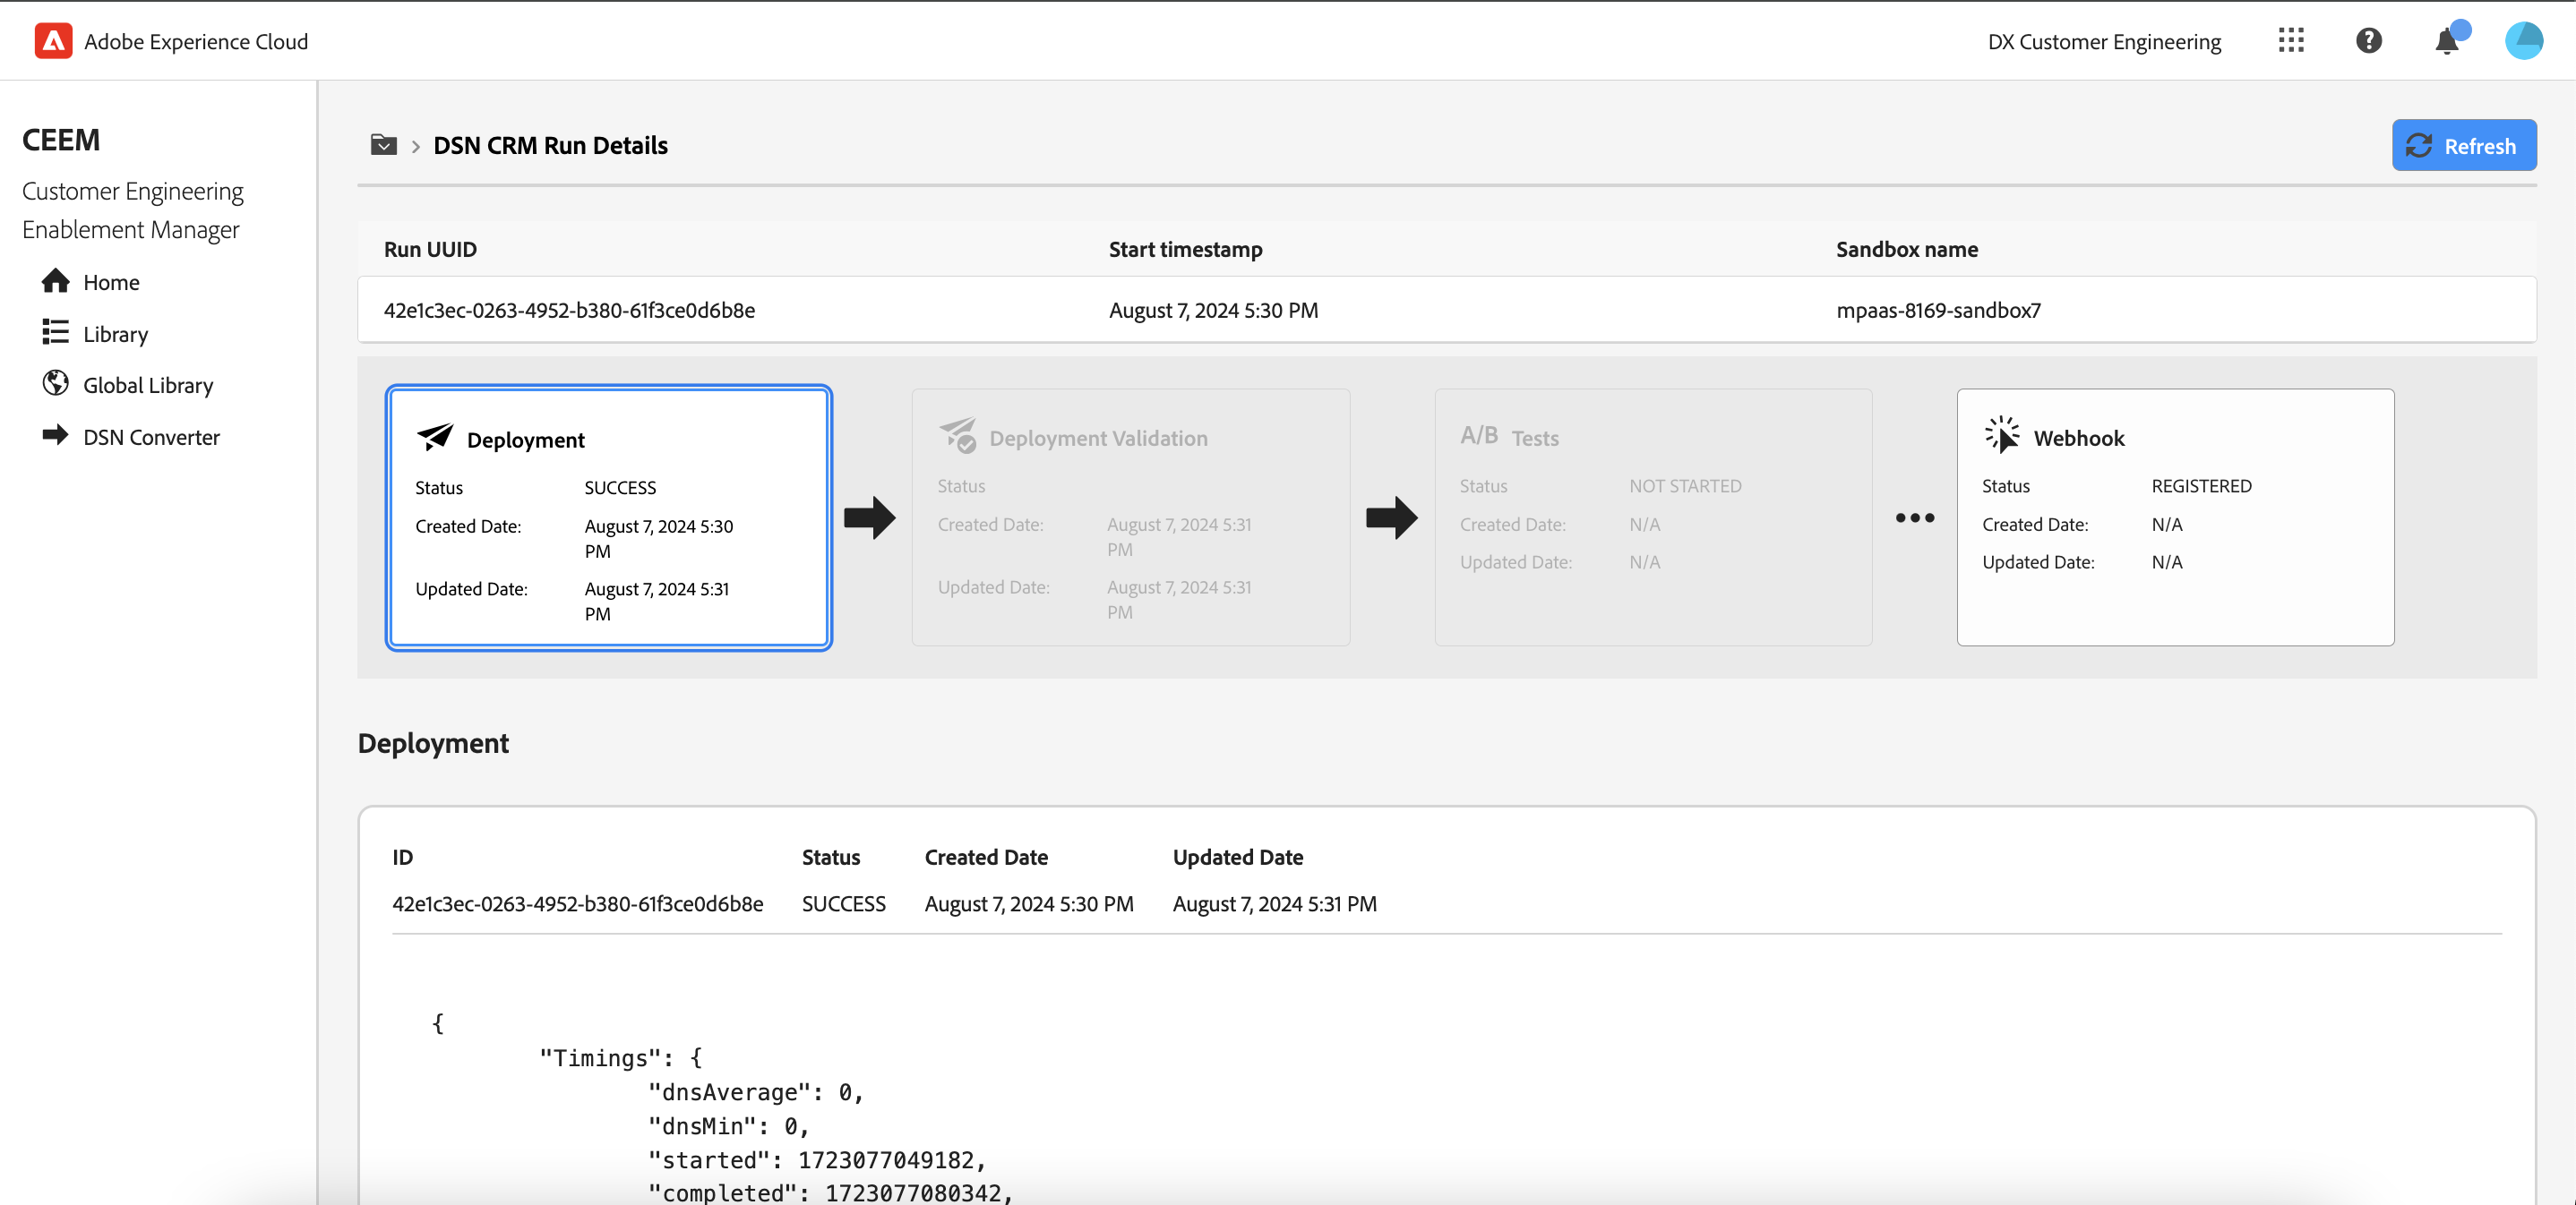
Task: Select the A/B Tests stage card
Action: [1653, 517]
